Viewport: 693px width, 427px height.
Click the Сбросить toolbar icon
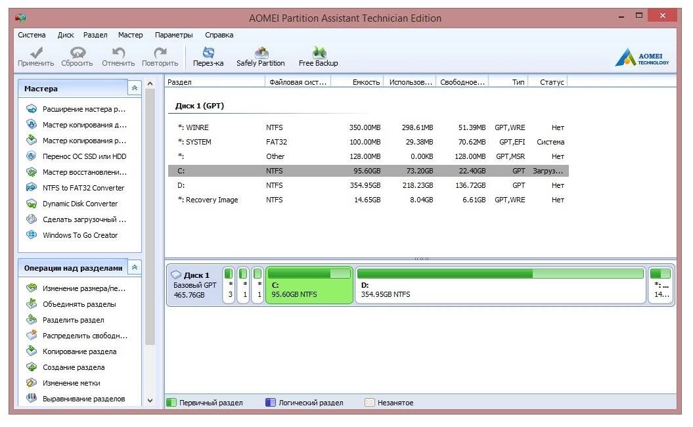tap(78, 53)
